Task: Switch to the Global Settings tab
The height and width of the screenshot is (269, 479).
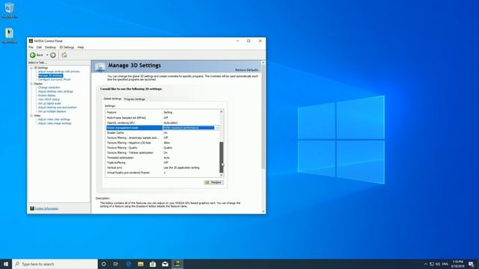Action: coord(112,99)
